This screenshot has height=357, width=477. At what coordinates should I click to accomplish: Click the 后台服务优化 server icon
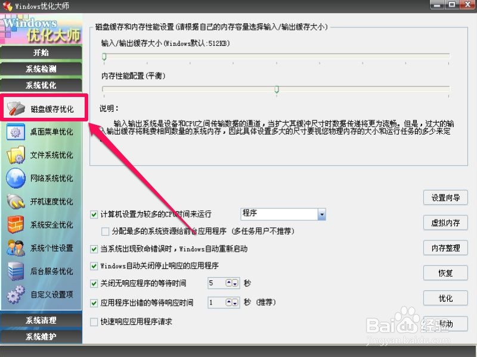tap(16, 271)
